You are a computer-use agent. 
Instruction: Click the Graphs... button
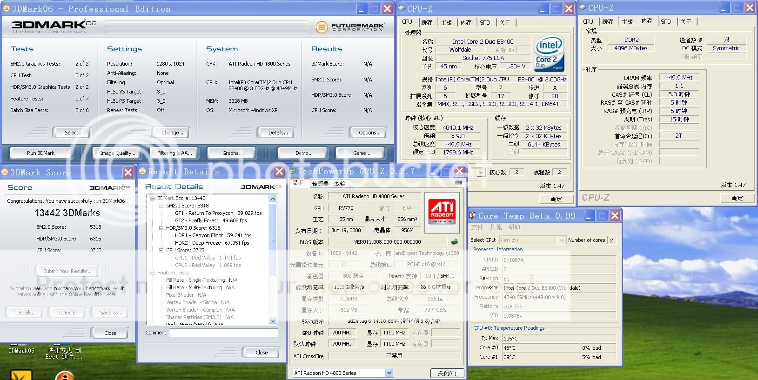click(x=232, y=153)
